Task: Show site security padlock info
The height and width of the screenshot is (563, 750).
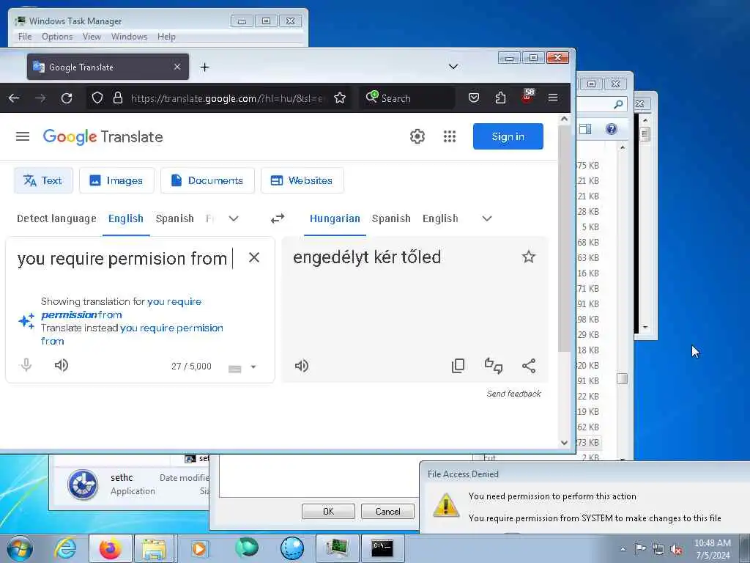Action: [118, 98]
